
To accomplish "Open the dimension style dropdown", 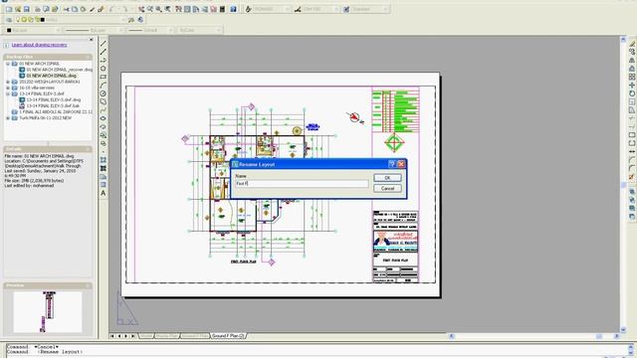I will (x=336, y=9).
